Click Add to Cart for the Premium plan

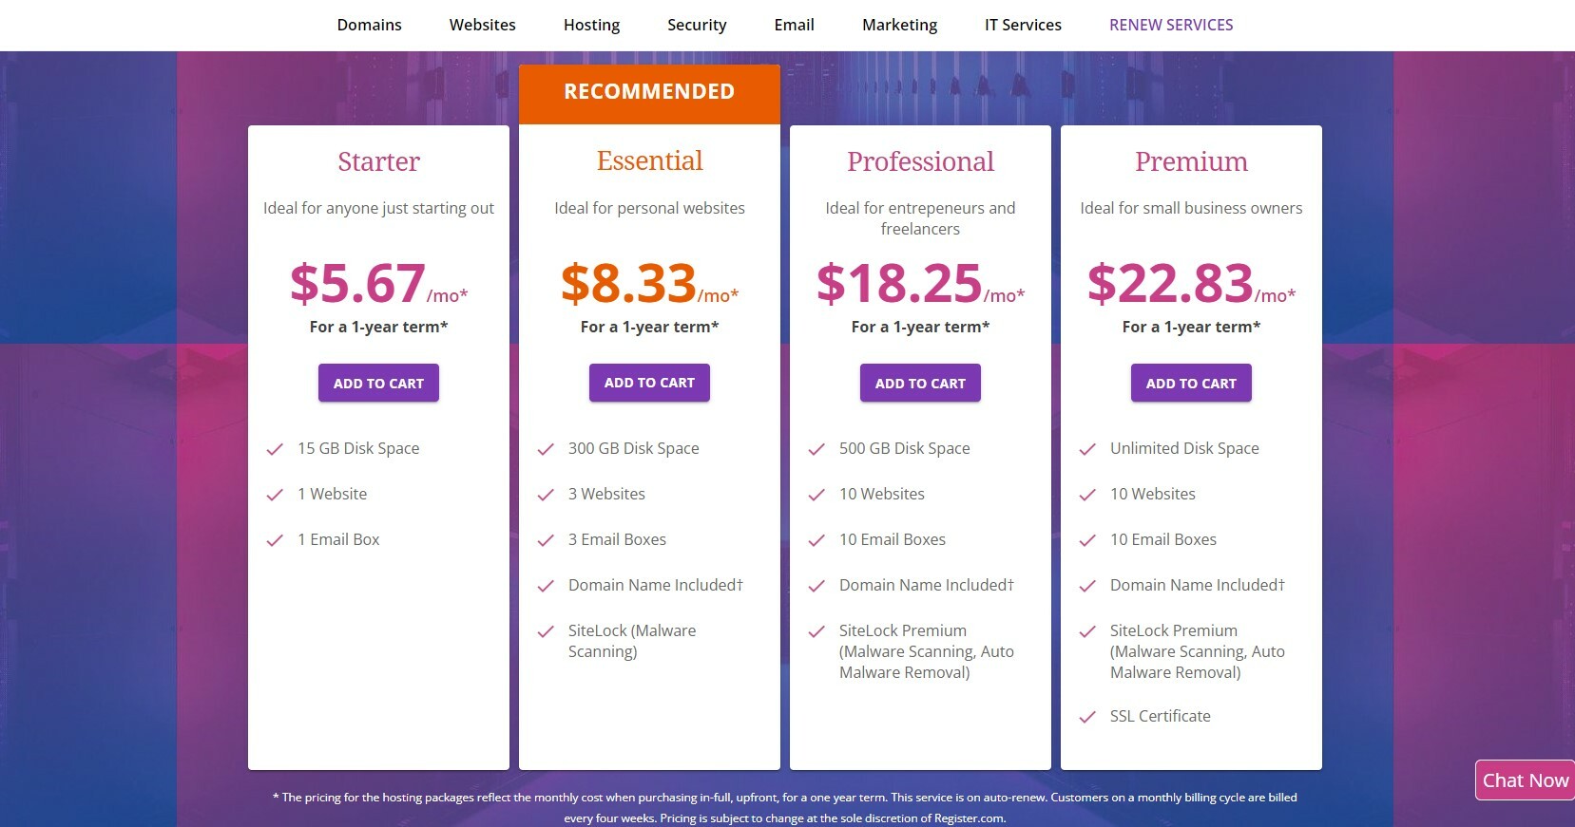tap(1190, 383)
